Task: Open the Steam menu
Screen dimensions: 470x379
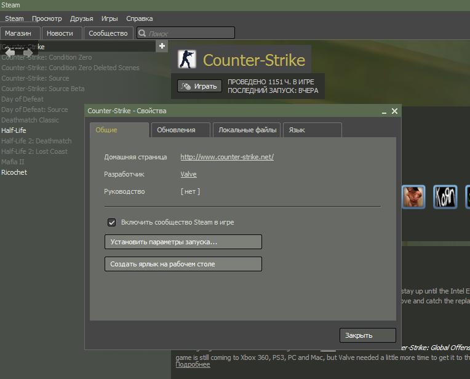Action: pyautogui.click(x=14, y=18)
